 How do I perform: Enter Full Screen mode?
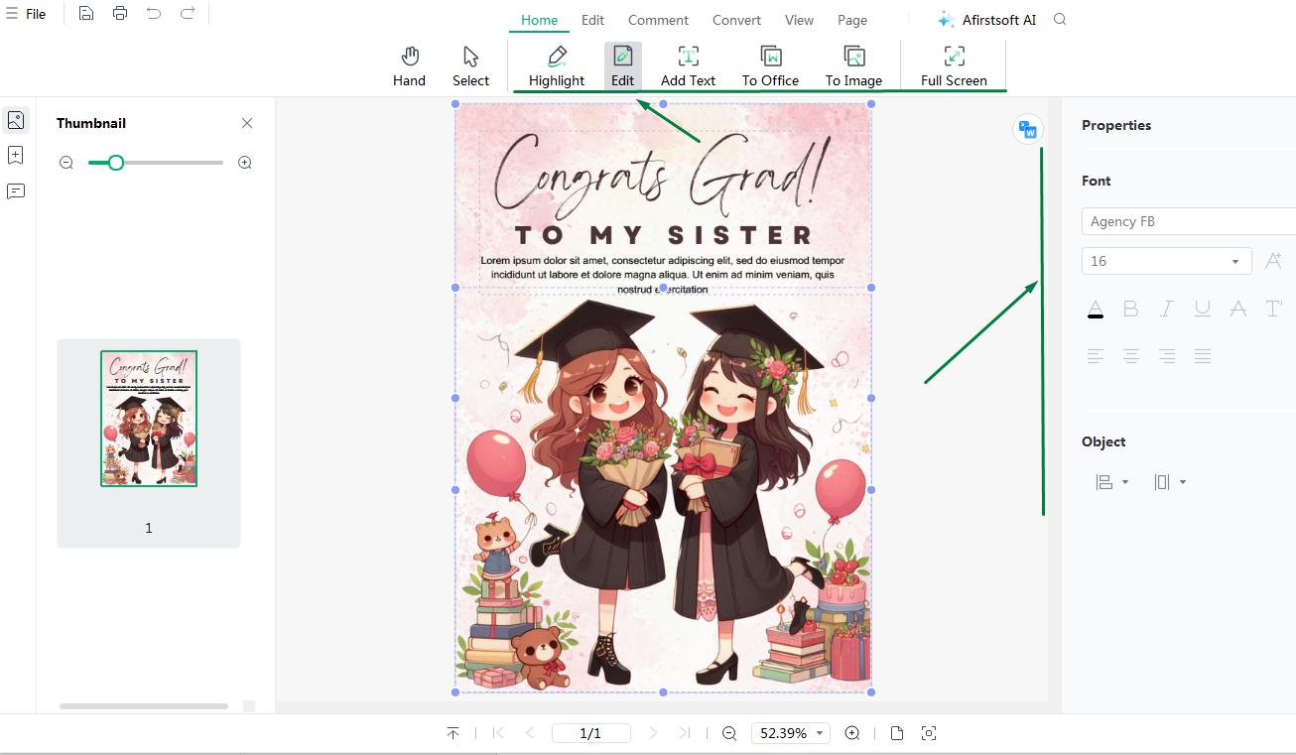point(954,66)
